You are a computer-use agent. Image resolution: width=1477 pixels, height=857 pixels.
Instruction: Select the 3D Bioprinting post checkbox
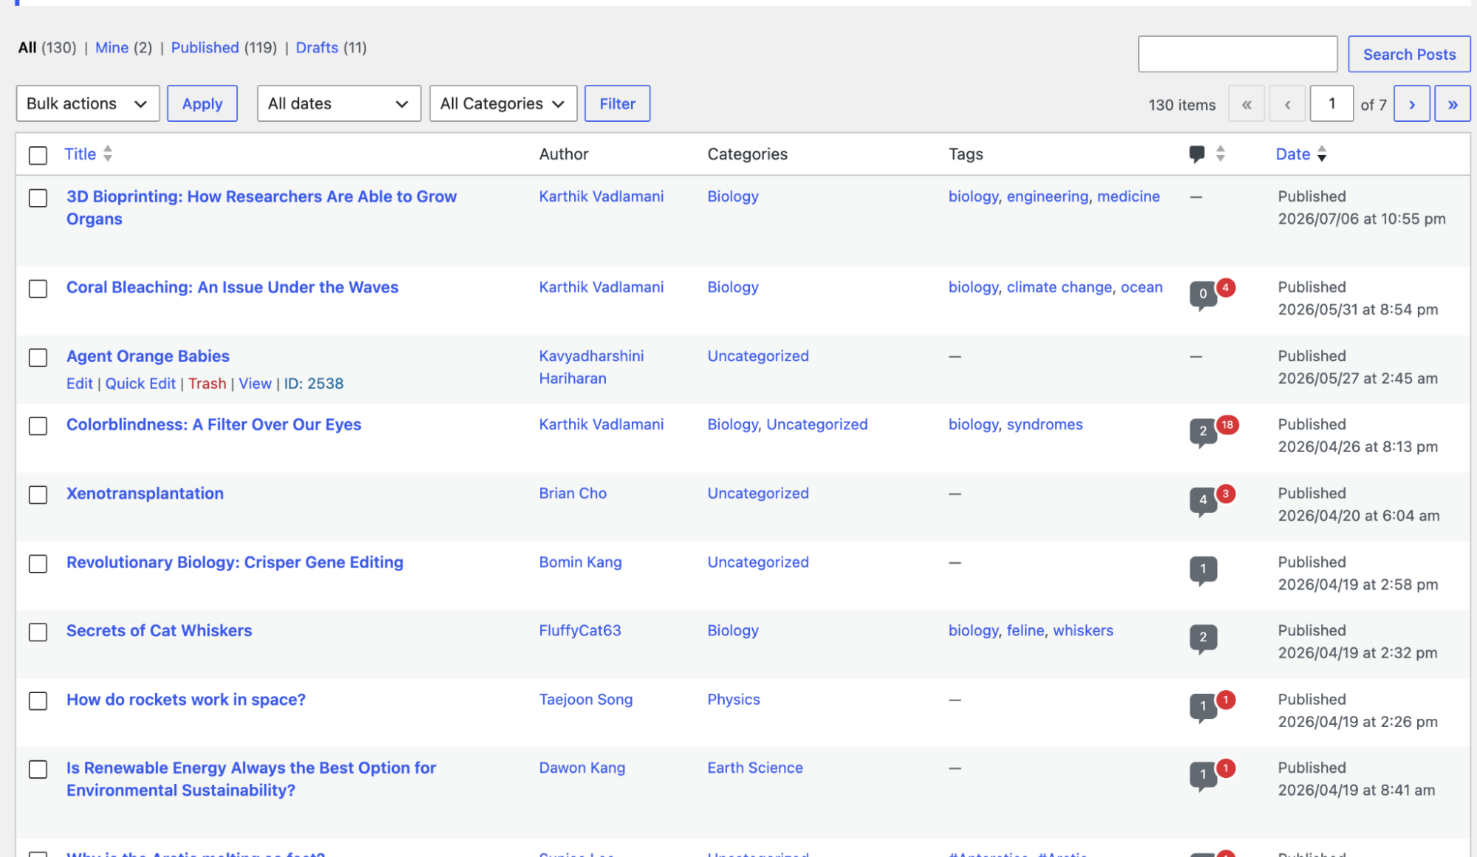[38, 198]
